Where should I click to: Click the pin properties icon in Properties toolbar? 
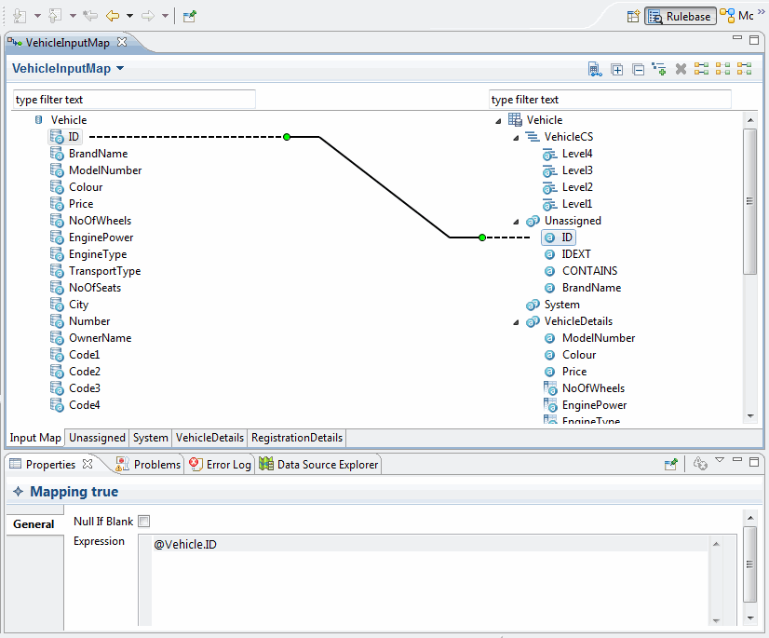670,464
